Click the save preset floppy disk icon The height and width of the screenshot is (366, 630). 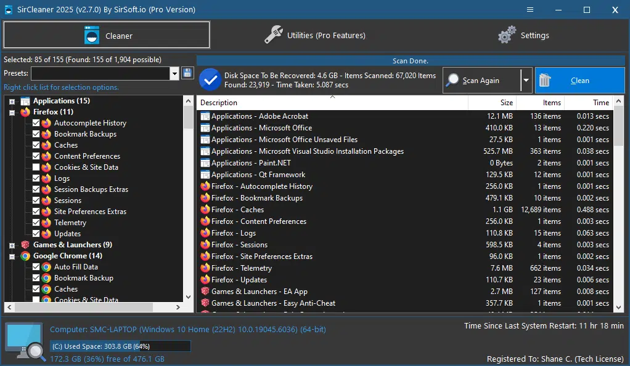187,73
